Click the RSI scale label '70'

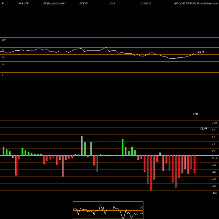(3, 50)
